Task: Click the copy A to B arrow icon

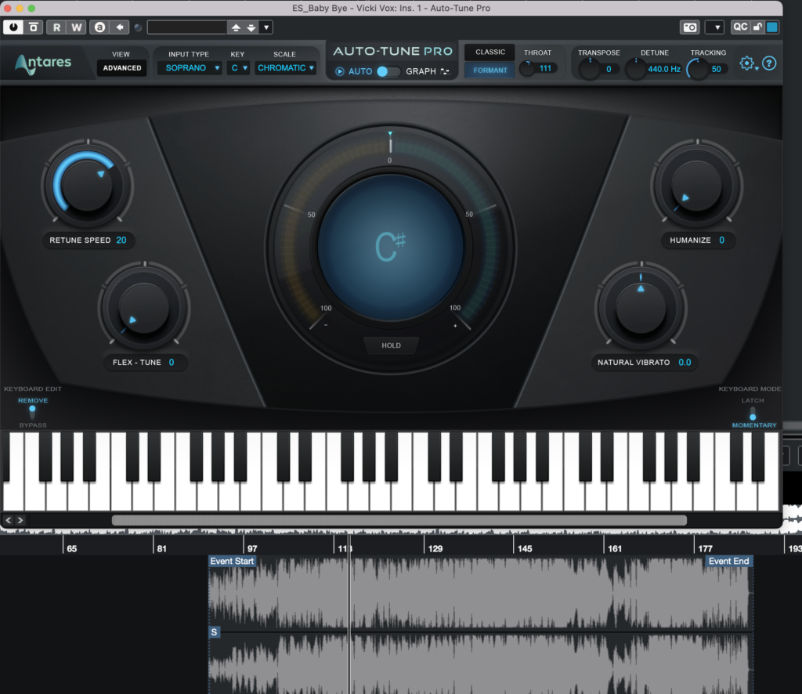Action: click(x=120, y=27)
